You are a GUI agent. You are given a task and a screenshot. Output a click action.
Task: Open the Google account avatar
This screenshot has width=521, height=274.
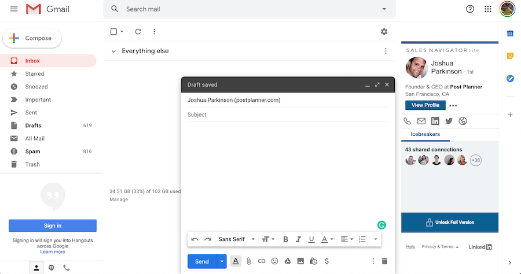[507, 9]
